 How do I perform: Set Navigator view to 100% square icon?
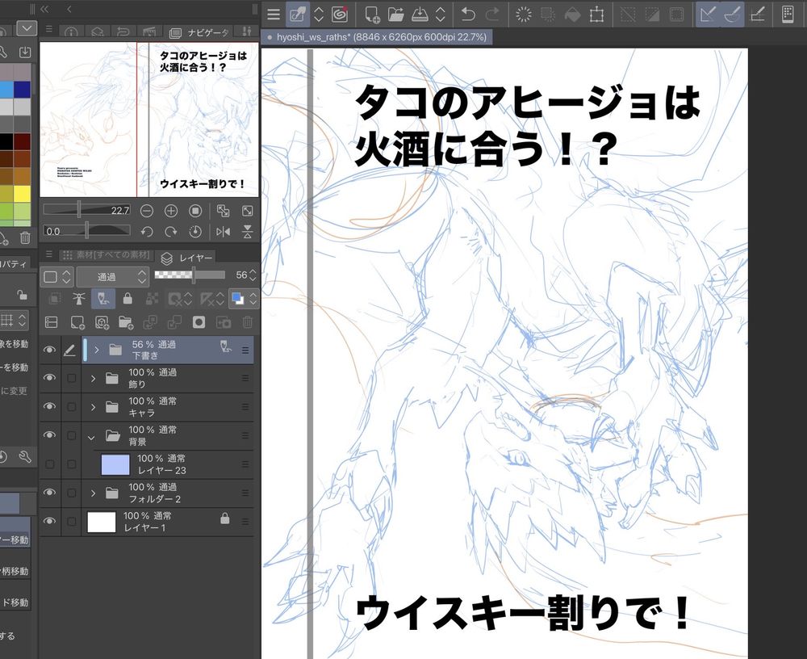[x=195, y=211]
